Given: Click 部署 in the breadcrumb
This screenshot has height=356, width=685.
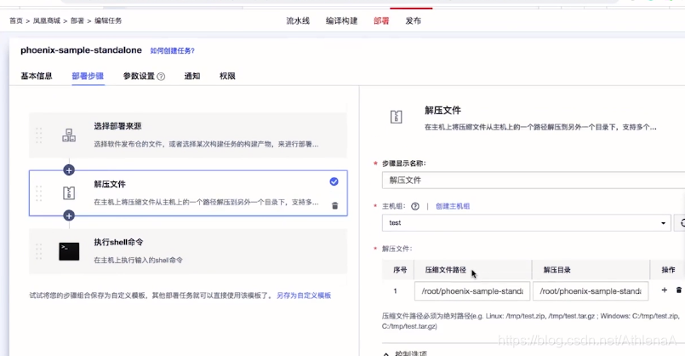Looking at the screenshot, I should click(77, 20).
